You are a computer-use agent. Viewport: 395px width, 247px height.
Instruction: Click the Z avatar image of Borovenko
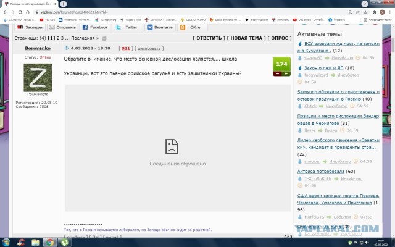click(38, 77)
